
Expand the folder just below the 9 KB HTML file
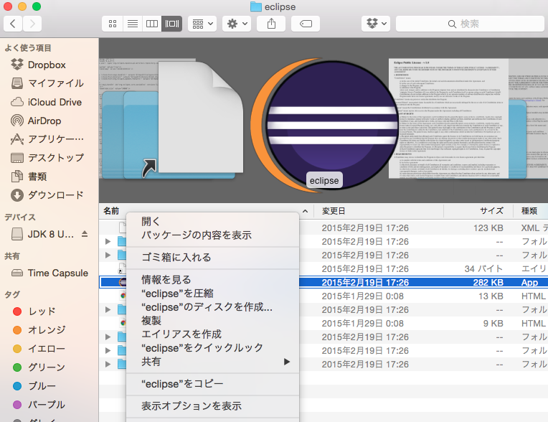click(108, 337)
